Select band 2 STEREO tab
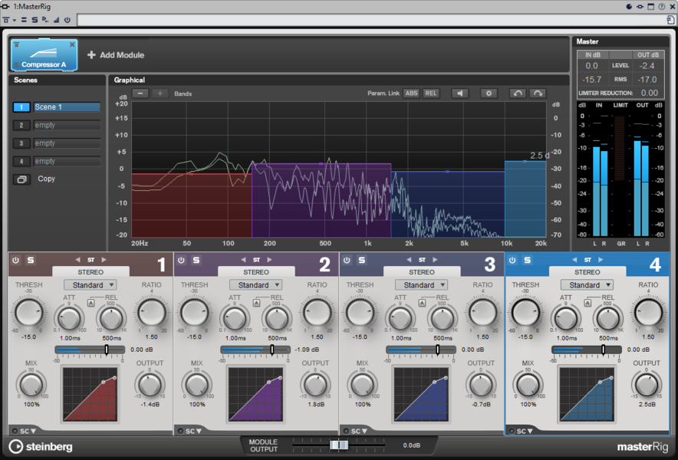 (x=256, y=272)
